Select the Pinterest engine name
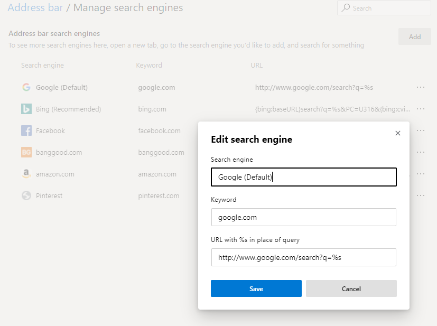The image size is (437, 326). [x=49, y=196]
